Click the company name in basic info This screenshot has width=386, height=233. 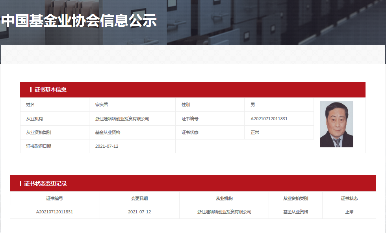(122, 119)
